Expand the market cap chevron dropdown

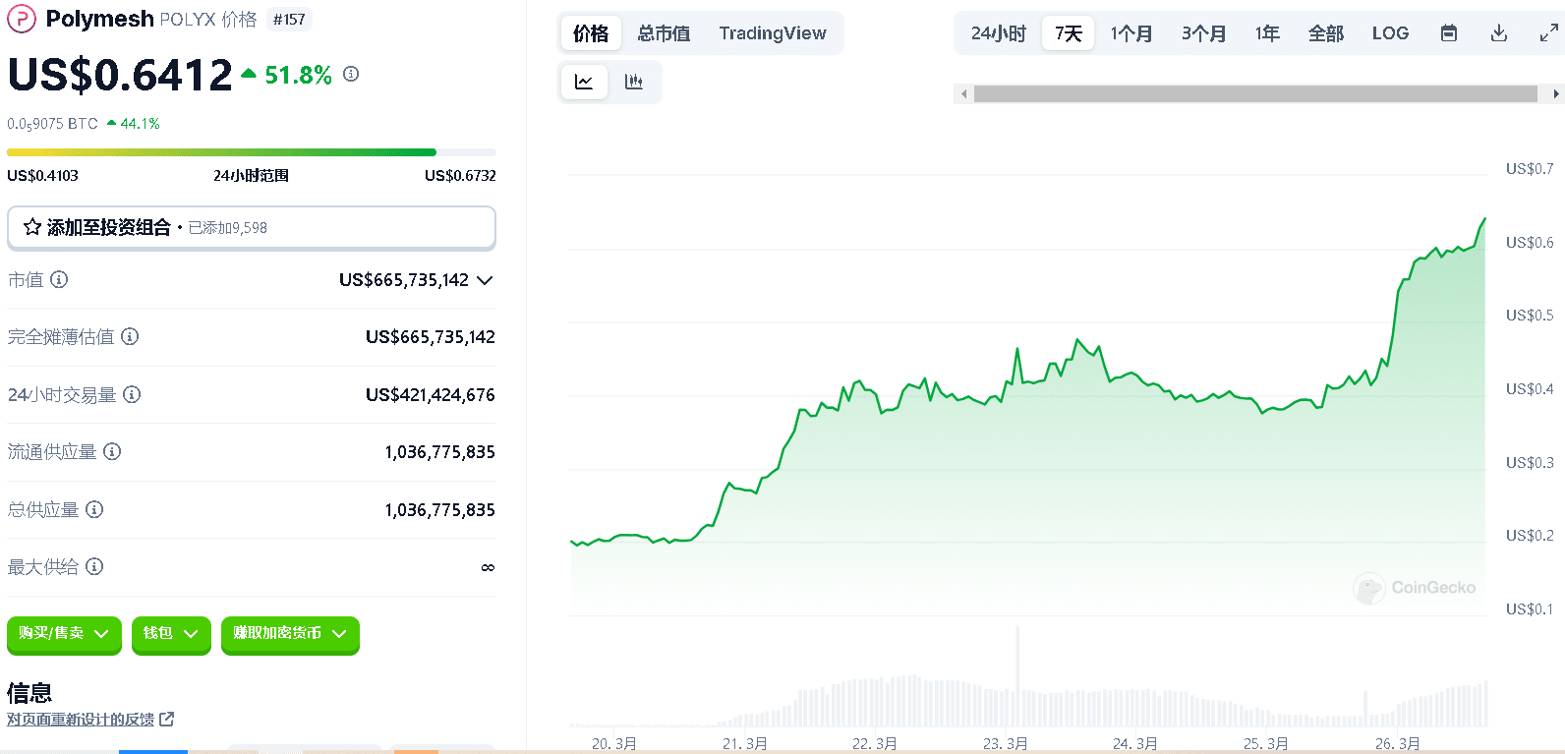click(485, 280)
